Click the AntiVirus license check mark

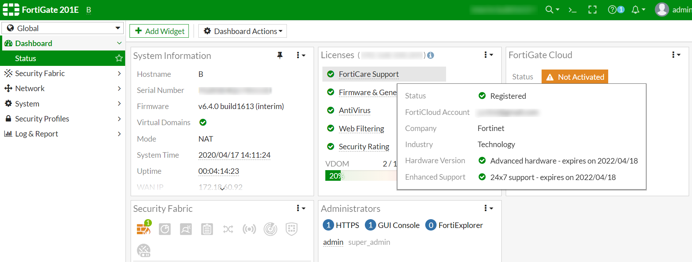(x=330, y=110)
